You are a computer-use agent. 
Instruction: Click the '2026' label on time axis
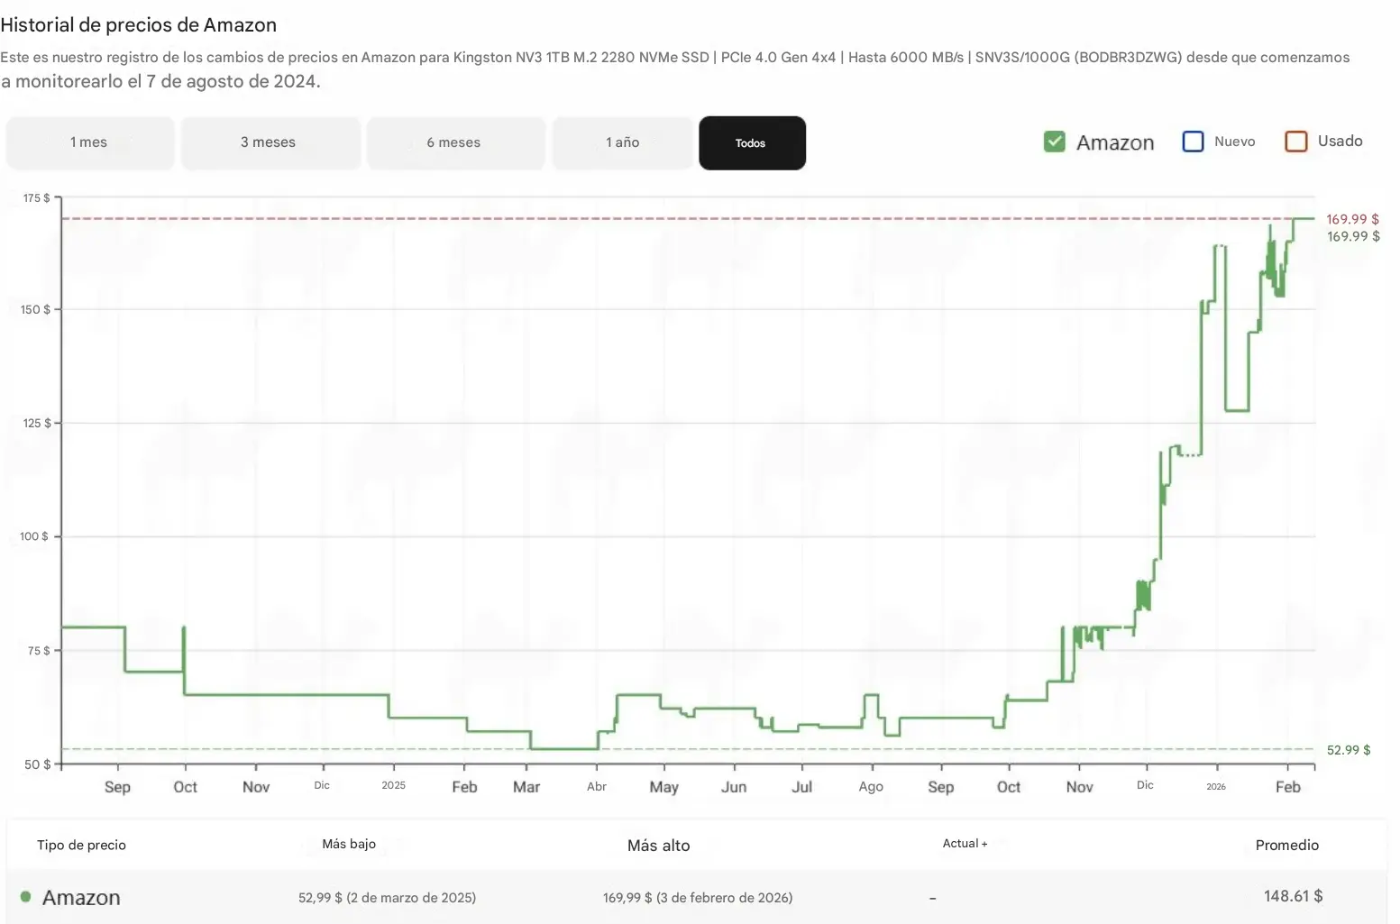pyautogui.click(x=1216, y=787)
